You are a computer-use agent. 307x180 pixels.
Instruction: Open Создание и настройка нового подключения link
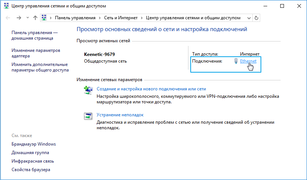(151, 89)
